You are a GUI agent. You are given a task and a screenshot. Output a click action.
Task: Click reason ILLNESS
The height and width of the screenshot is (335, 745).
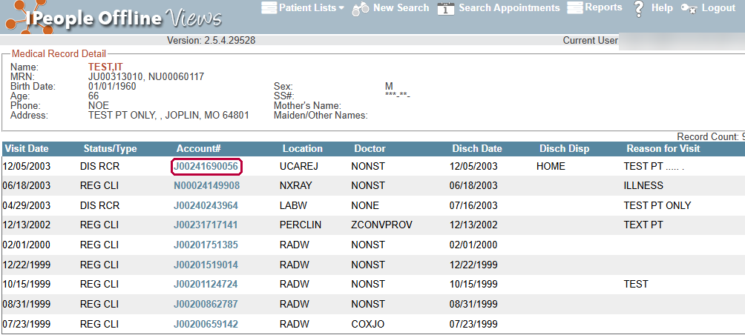pos(643,185)
